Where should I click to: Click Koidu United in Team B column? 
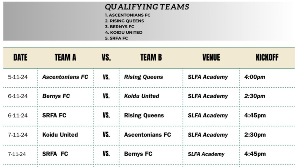tap(142, 96)
